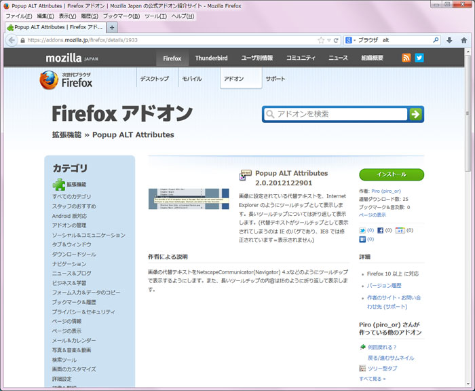Open author link Piro (piro_or)
Screen dimensions: 475x391
click(x=386, y=191)
